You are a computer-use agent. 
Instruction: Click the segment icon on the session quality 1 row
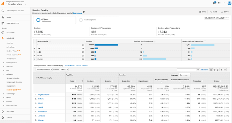(83, 45)
